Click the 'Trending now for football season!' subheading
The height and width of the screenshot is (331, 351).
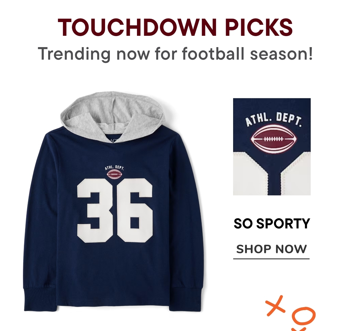(175, 54)
